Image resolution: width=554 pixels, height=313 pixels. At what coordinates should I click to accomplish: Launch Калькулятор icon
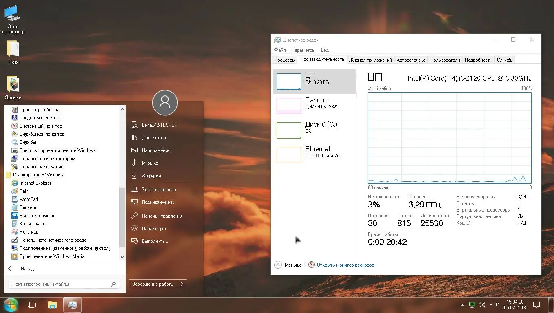15,224
